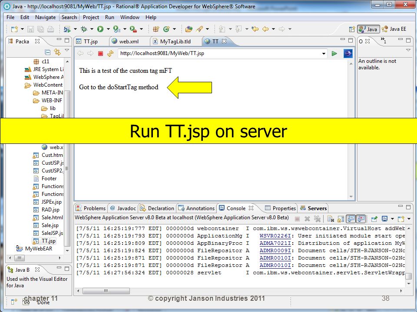Screen dimensions: 417x312
Task: Click the Last Edit Location arrow icon
Action: 255,29
